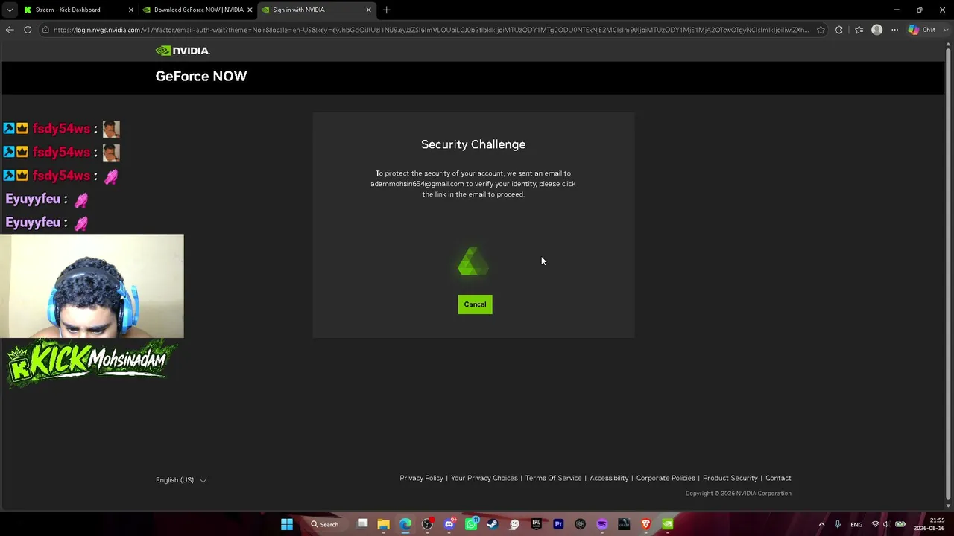Close the Download GeForce NOW tab
The image size is (954, 536).
[x=250, y=10]
